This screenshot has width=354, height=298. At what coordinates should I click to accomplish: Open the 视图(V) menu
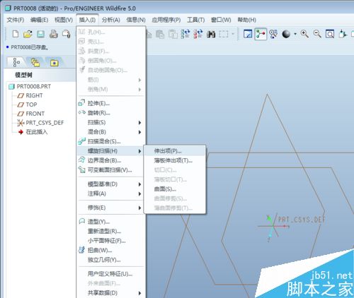tap(64, 20)
